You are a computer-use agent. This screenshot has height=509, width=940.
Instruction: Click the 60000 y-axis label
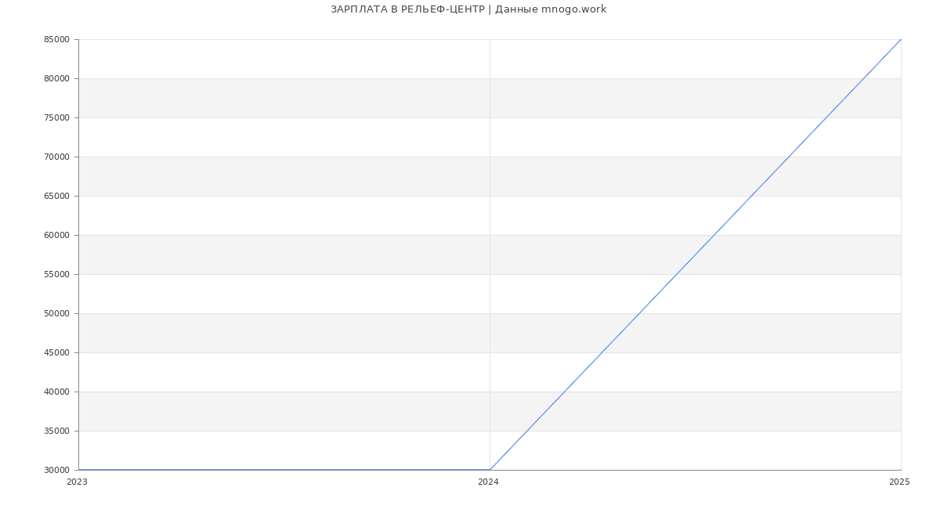tap(56, 236)
